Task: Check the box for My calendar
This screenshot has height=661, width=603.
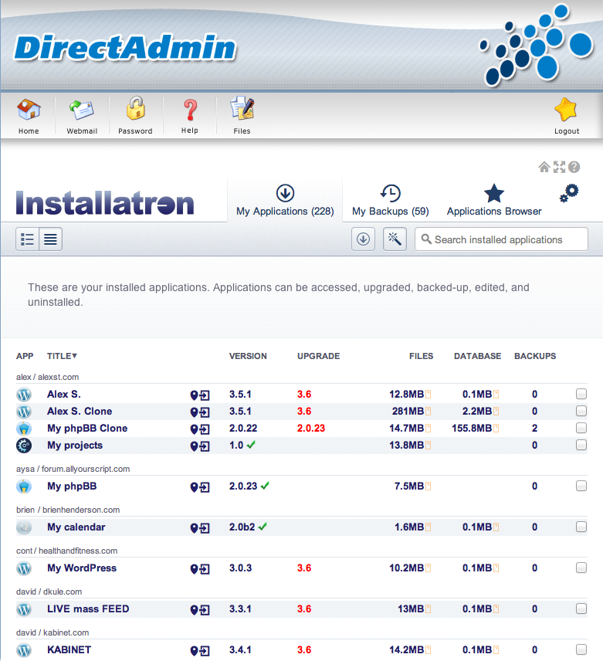Action: coord(581,527)
